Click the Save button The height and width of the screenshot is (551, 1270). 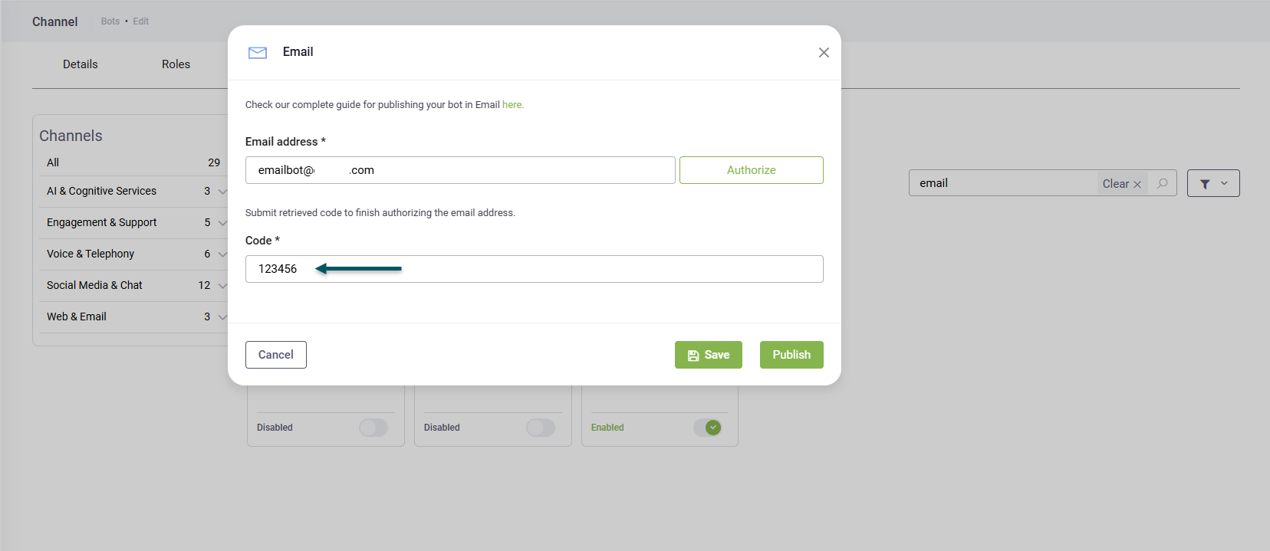708,355
